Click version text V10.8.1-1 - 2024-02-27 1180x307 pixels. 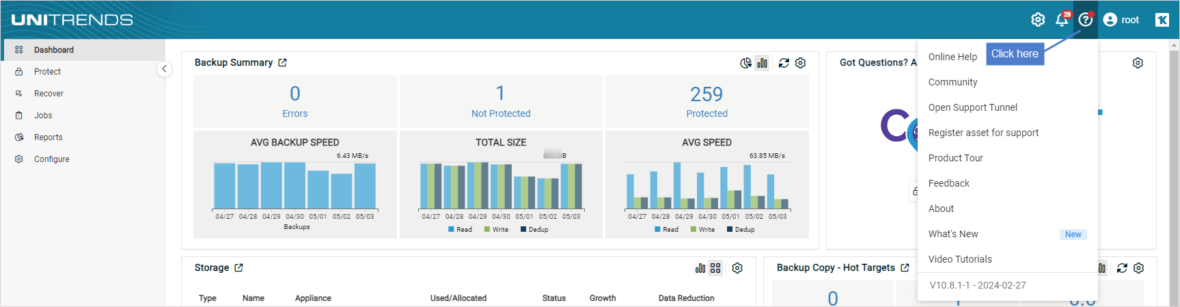978,285
